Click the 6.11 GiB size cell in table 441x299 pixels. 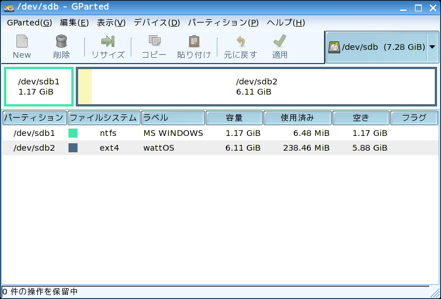(243, 148)
